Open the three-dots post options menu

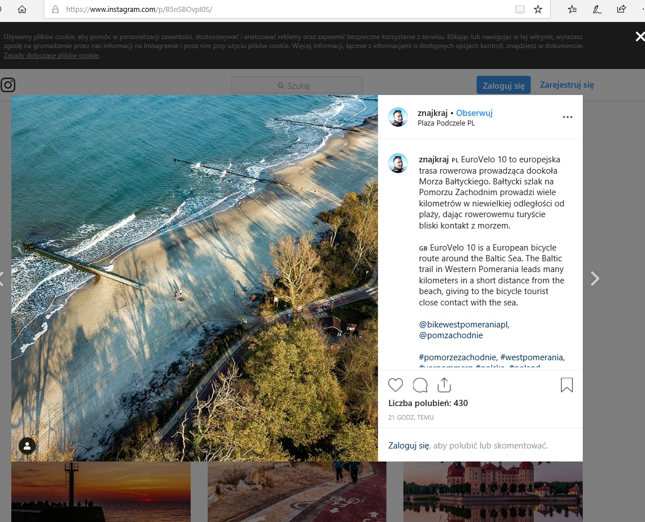click(567, 118)
